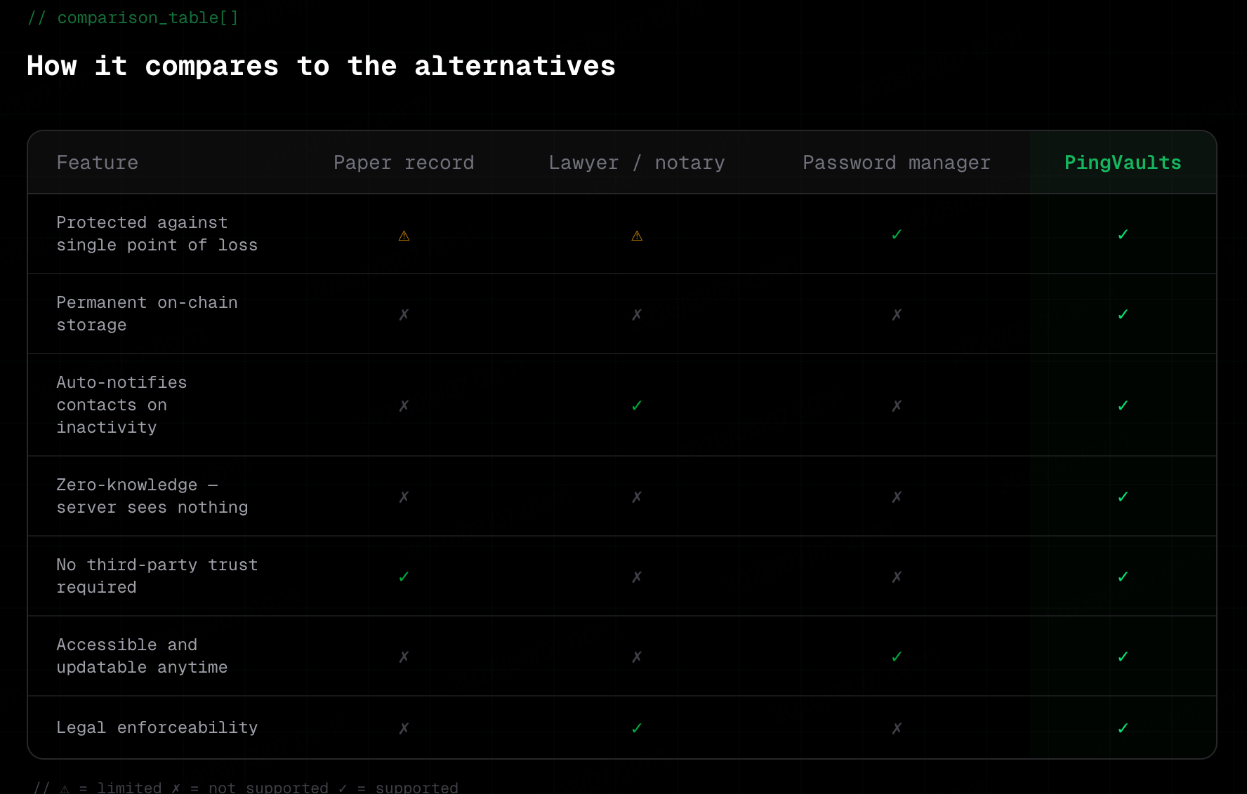1247x794 pixels.
Task: Select the Zero-knowledge server sees nothing row label
Action: (152, 496)
